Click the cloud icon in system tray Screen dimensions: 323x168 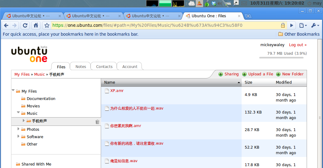192,3
